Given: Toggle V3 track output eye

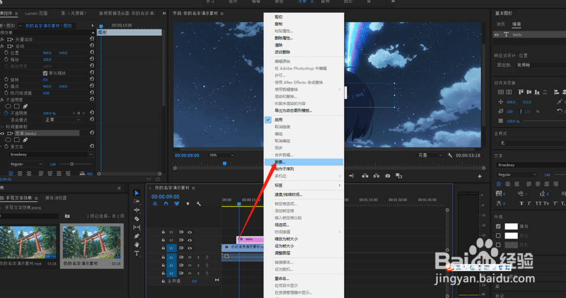Looking at the screenshot, I should [x=190, y=232].
